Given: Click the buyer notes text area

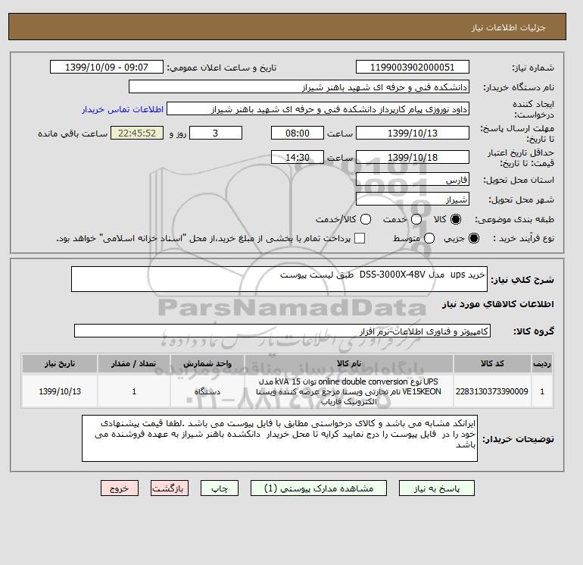Looking at the screenshot, I should pyautogui.click(x=279, y=439).
